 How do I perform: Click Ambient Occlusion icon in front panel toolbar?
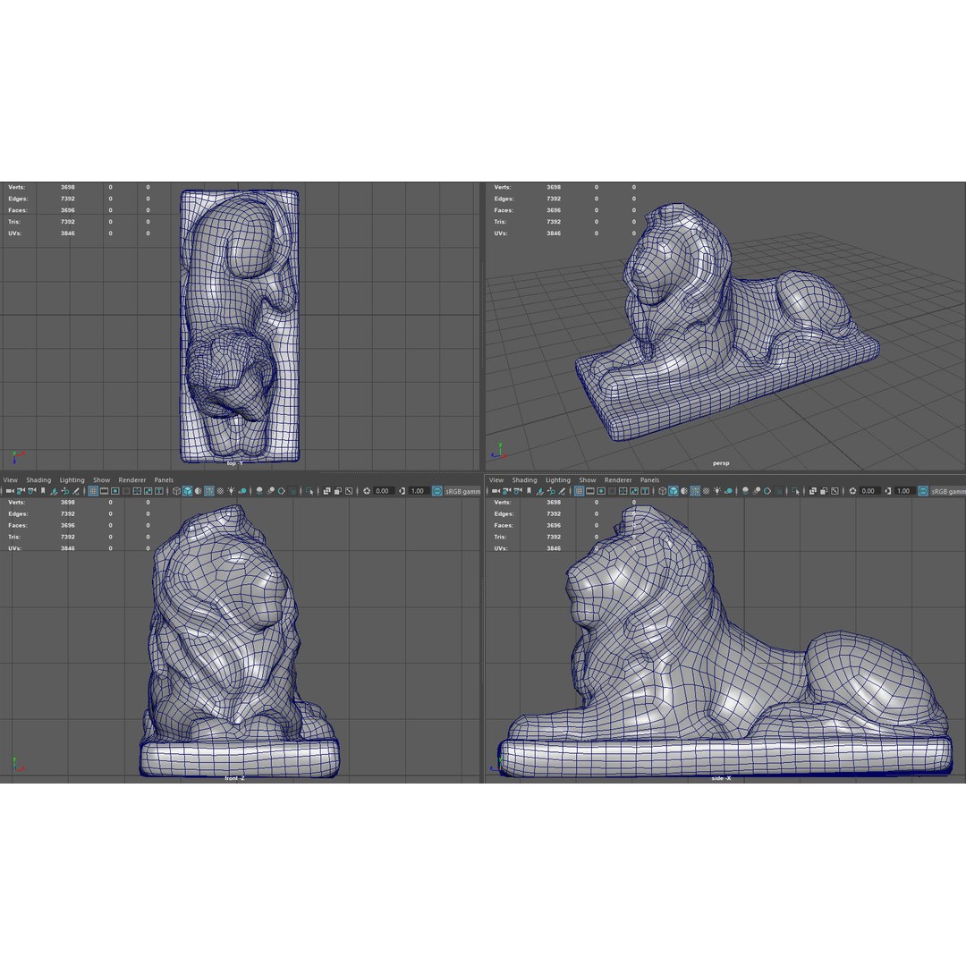tap(259, 491)
